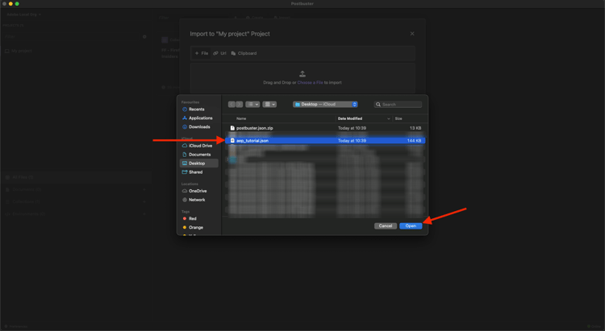Click the Choose a File link
This screenshot has height=331, width=605.
[310, 82]
